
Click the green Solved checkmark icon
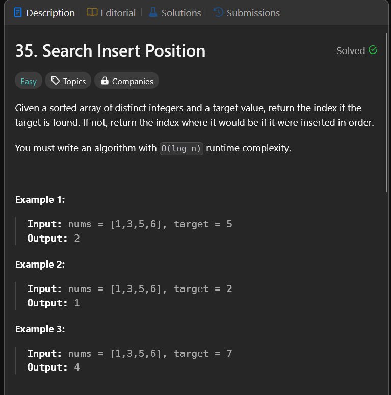point(373,50)
